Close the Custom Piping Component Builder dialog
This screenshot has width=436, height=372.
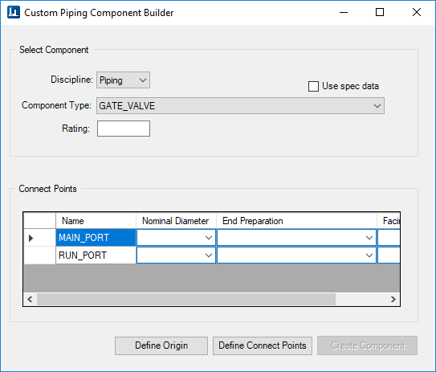417,12
